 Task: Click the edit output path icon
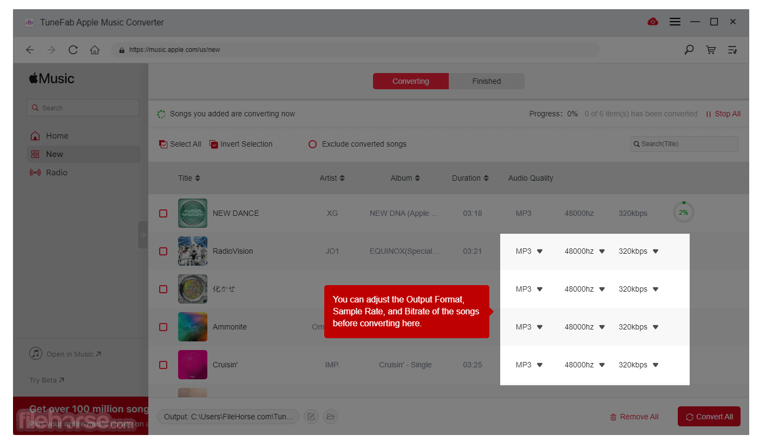click(311, 417)
